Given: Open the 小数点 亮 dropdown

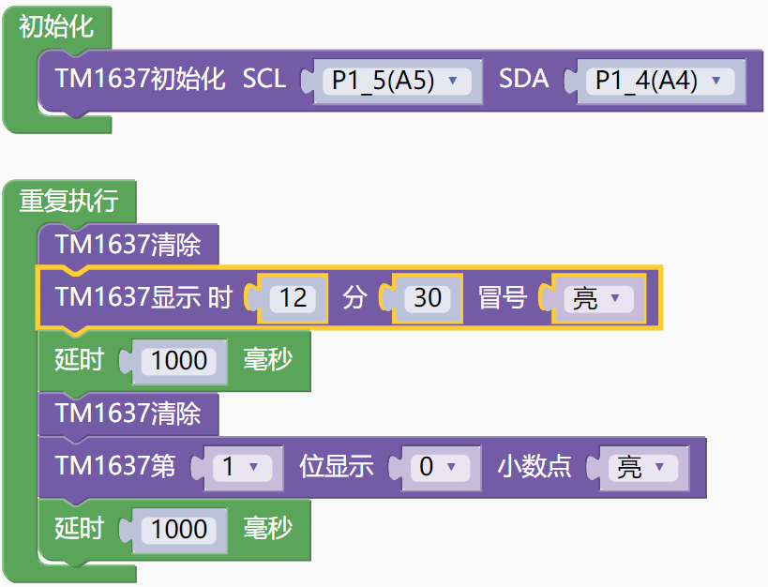Looking at the screenshot, I should tap(643, 466).
